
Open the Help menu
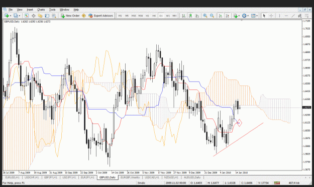[x=76, y=9]
